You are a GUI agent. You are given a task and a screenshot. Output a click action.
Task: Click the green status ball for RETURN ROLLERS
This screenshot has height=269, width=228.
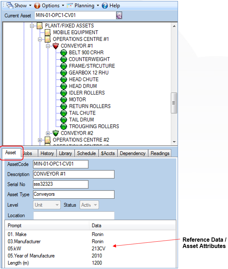[x=64, y=106]
